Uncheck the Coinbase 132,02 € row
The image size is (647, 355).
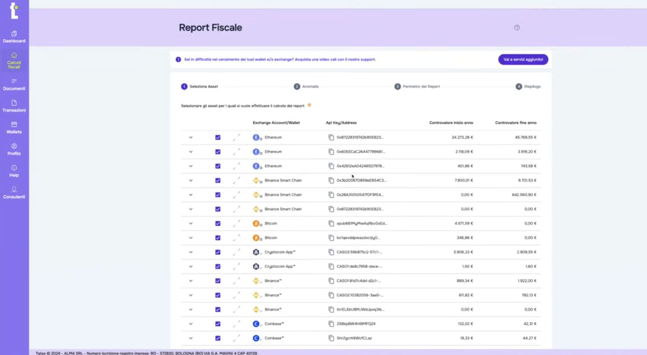[x=218, y=323]
